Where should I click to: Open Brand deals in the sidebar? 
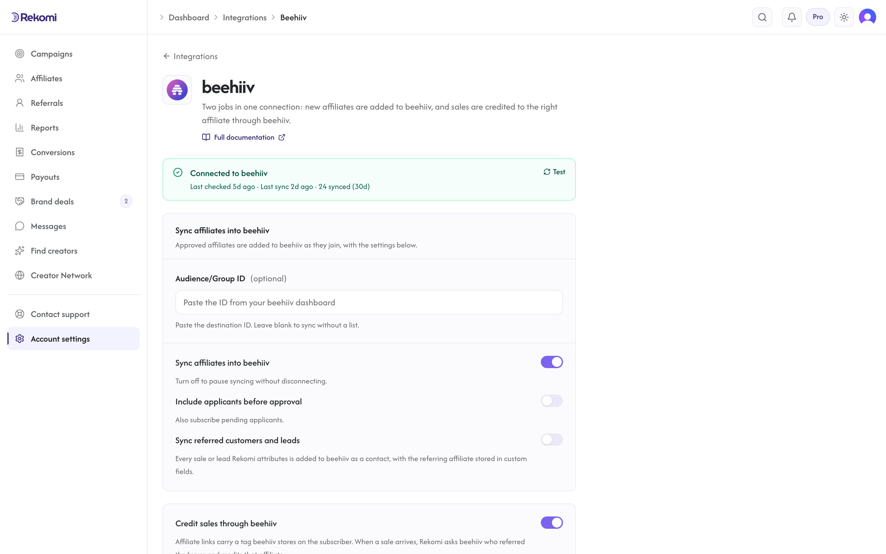(73, 201)
